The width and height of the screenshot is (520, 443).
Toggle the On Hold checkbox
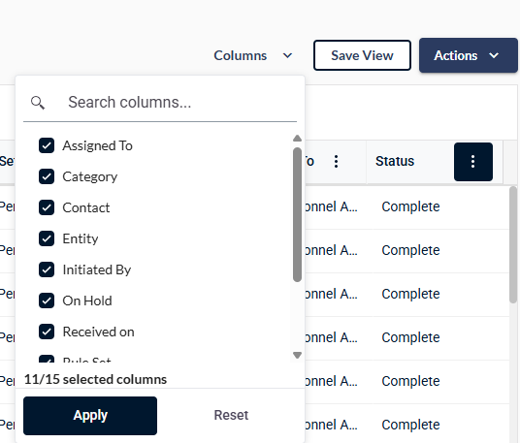(47, 301)
